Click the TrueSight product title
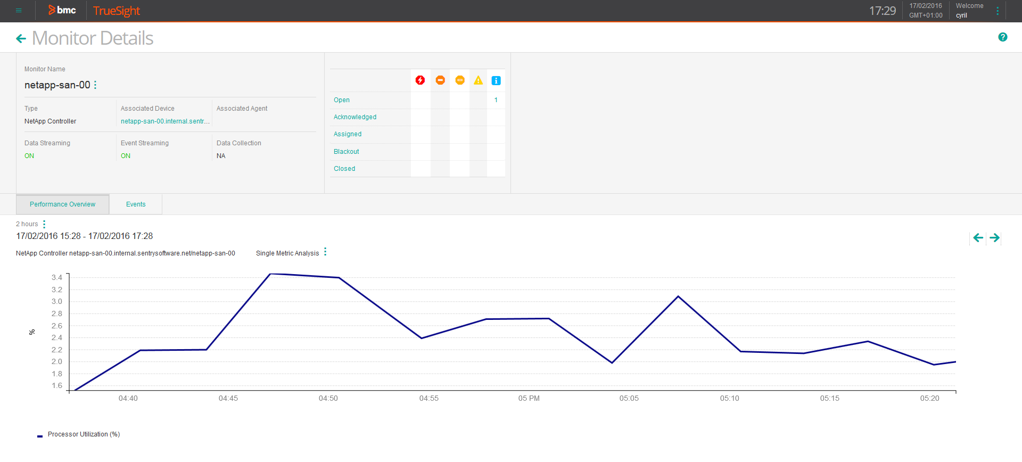The width and height of the screenshot is (1022, 462). 117,11
